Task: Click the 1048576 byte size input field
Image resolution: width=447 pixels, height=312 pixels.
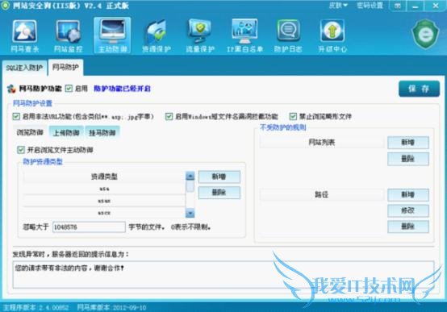Action: pos(89,227)
